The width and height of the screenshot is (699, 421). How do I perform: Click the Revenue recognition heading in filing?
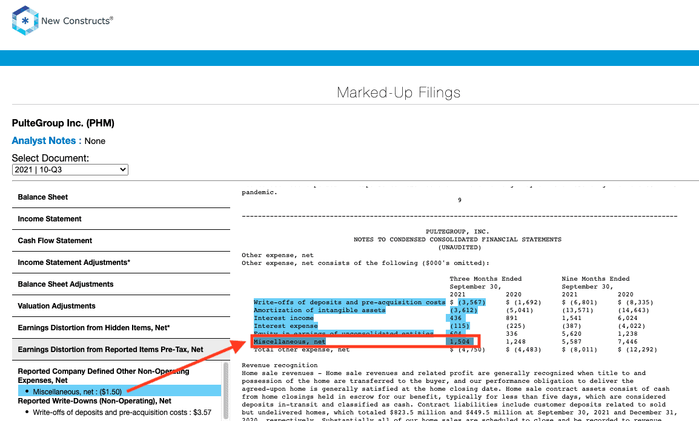pyautogui.click(x=279, y=365)
